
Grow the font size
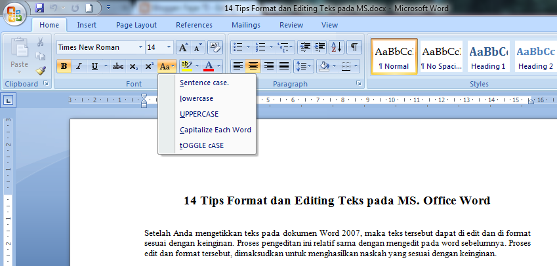[x=183, y=47]
